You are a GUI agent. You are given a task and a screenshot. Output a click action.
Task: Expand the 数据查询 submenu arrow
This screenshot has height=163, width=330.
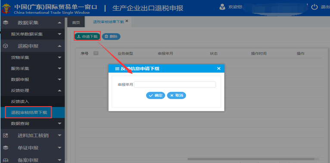point(59,123)
